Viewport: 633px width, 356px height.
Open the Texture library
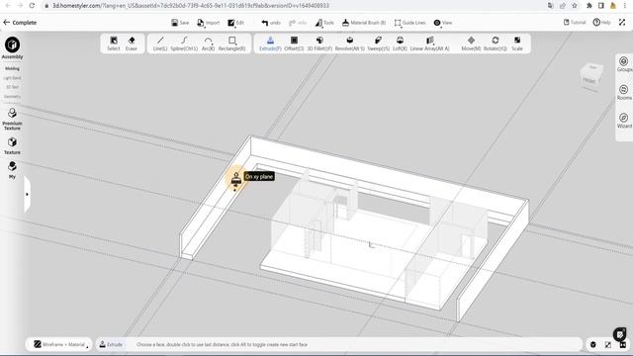pyautogui.click(x=12, y=145)
